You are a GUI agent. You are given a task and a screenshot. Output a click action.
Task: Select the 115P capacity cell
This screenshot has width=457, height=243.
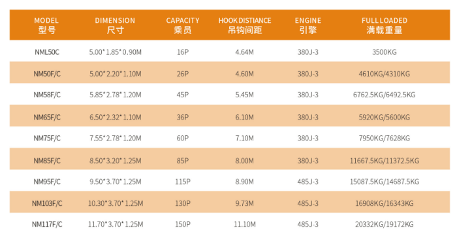(183, 182)
